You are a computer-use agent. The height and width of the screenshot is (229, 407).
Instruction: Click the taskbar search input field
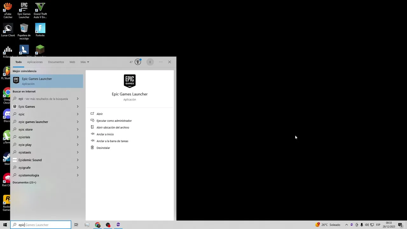pos(41,225)
